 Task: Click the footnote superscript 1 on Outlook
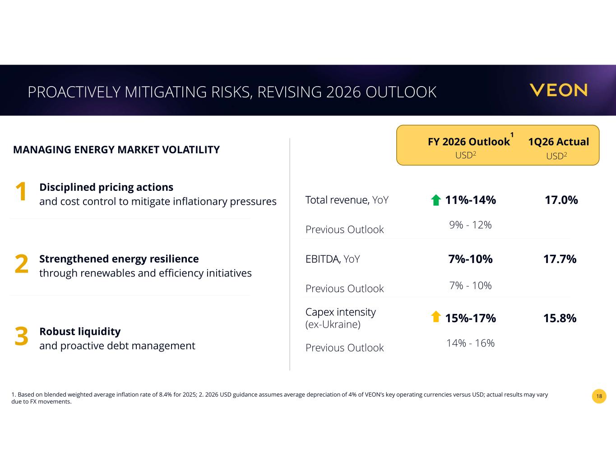click(x=512, y=135)
